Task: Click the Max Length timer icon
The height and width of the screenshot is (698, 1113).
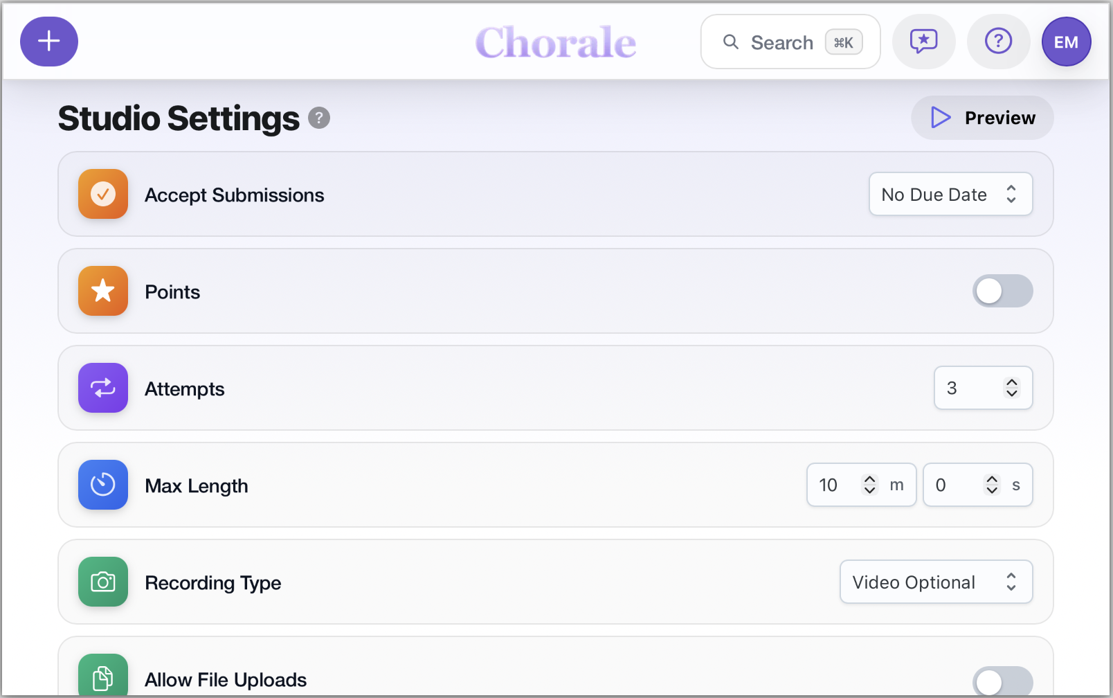Action: click(x=103, y=485)
